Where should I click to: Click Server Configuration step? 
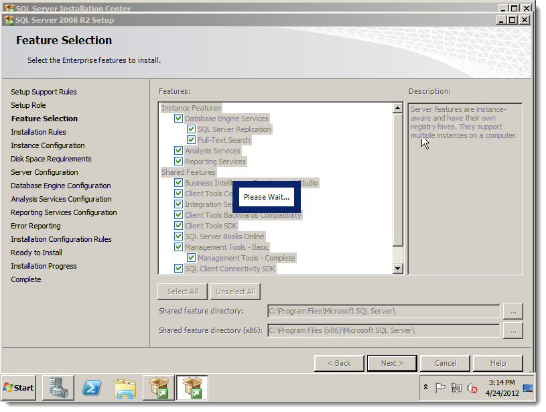pos(44,172)
